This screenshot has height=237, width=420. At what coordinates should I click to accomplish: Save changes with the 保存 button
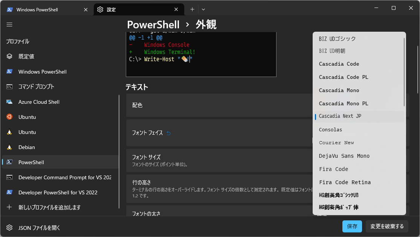click(352, 226)
